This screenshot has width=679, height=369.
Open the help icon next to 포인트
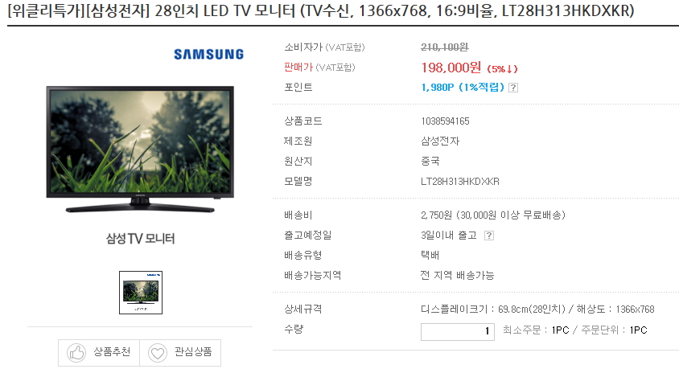[513, 88]
